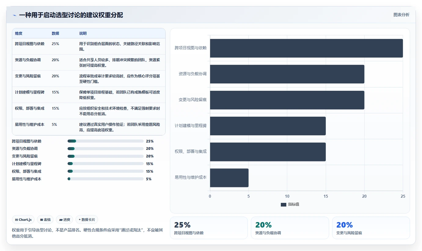
Task: Click the 易用性与维护成本 progress bar
Action: tap(105, 179)
